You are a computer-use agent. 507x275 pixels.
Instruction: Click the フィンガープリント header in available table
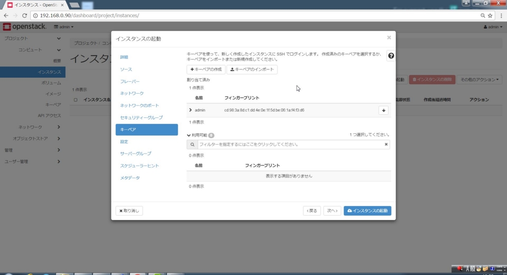click(262, 165)
